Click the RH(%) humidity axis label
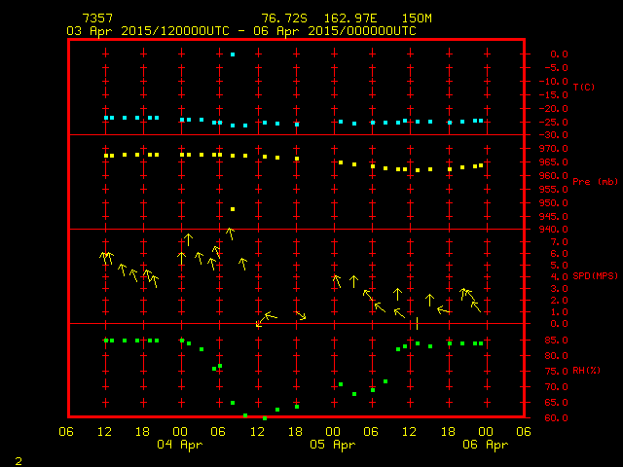The image size is (623, 467). tap(587, 370)
